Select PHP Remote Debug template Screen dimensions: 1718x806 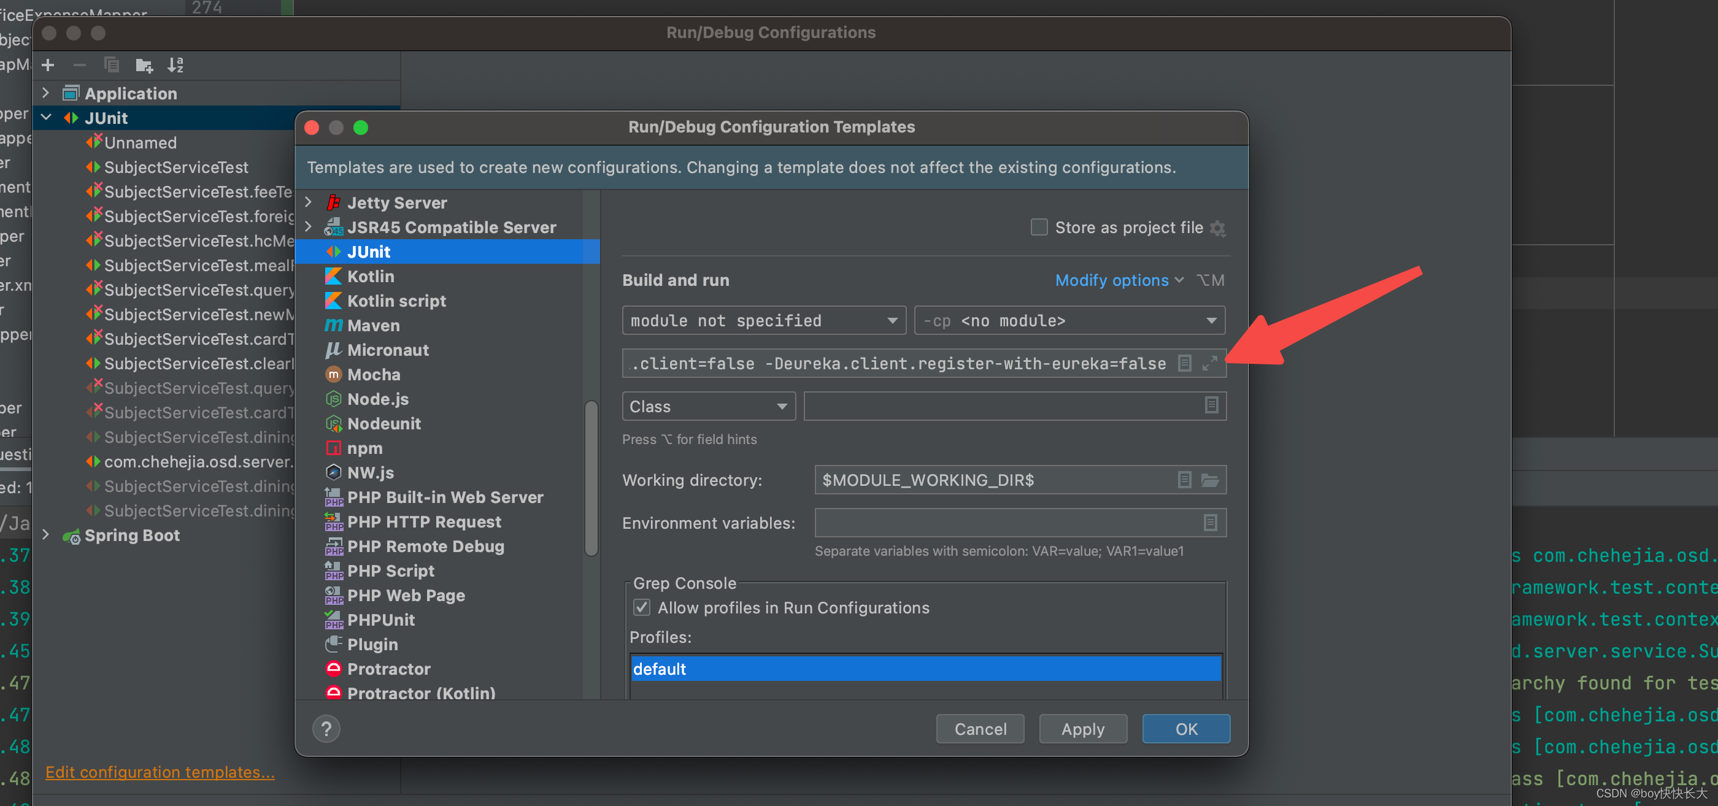447,546
